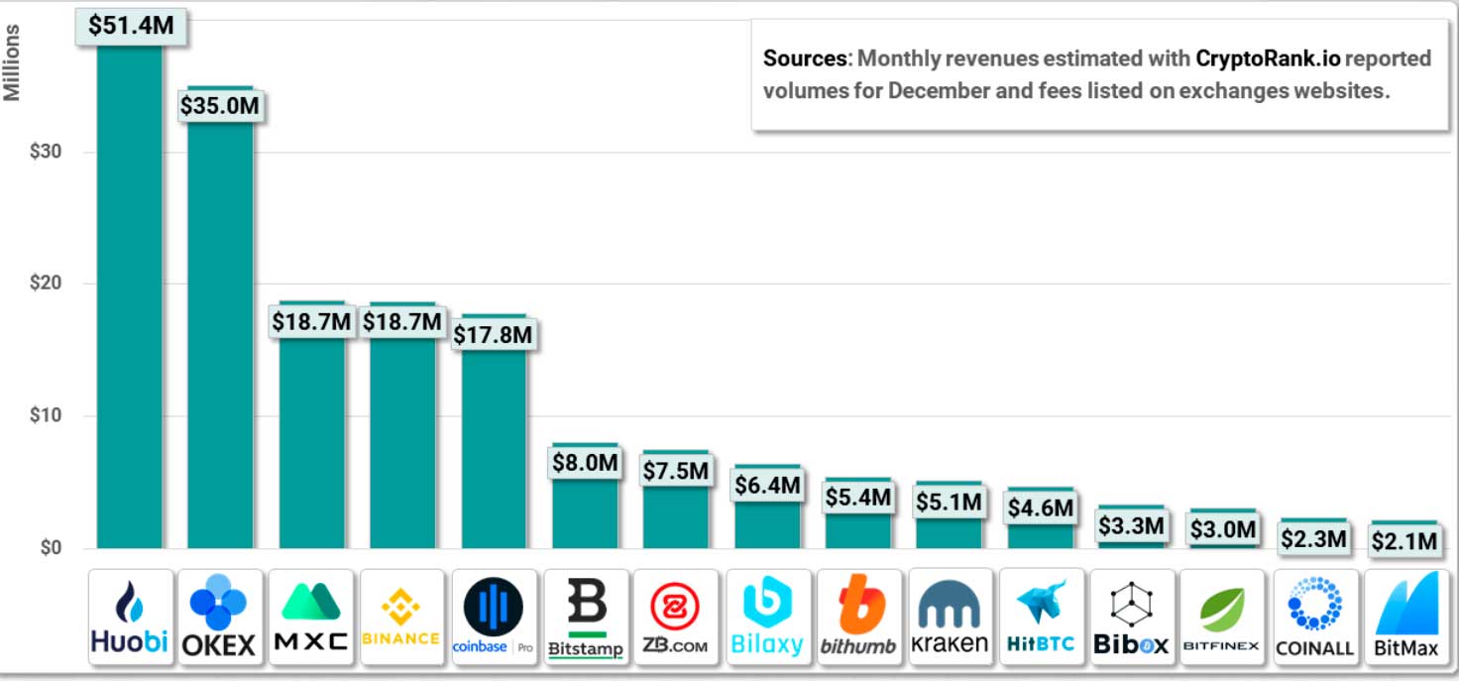This screenshot has width=1459, height=681.
Task: Click the $7.5M value label
Action: pos(676,471)
